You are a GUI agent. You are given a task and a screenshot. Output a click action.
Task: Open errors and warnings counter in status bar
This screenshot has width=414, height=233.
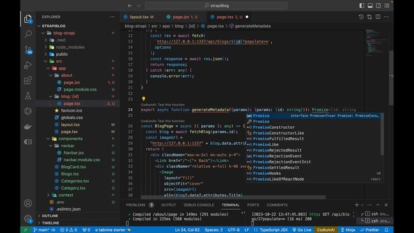click(69, 230)
